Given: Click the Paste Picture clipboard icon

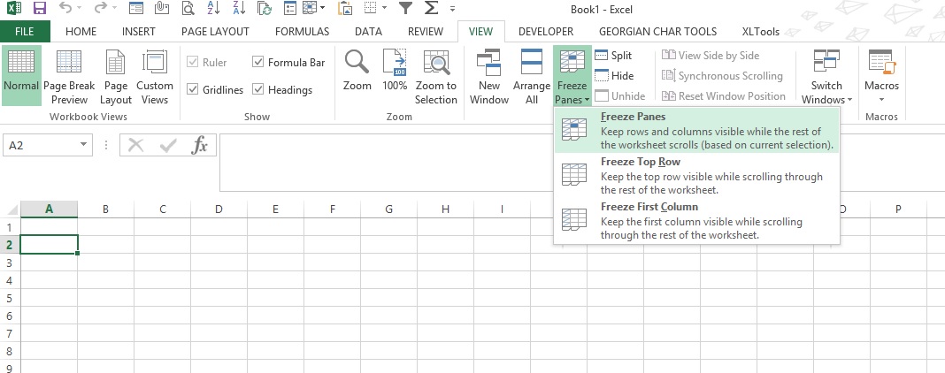Looking at the screenshot, I should (x=345, y=9).
